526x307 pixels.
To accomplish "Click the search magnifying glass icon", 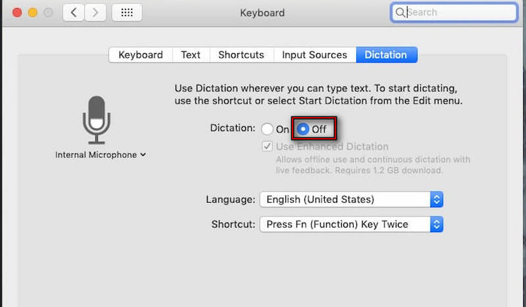I will click(x=400, y=12).
